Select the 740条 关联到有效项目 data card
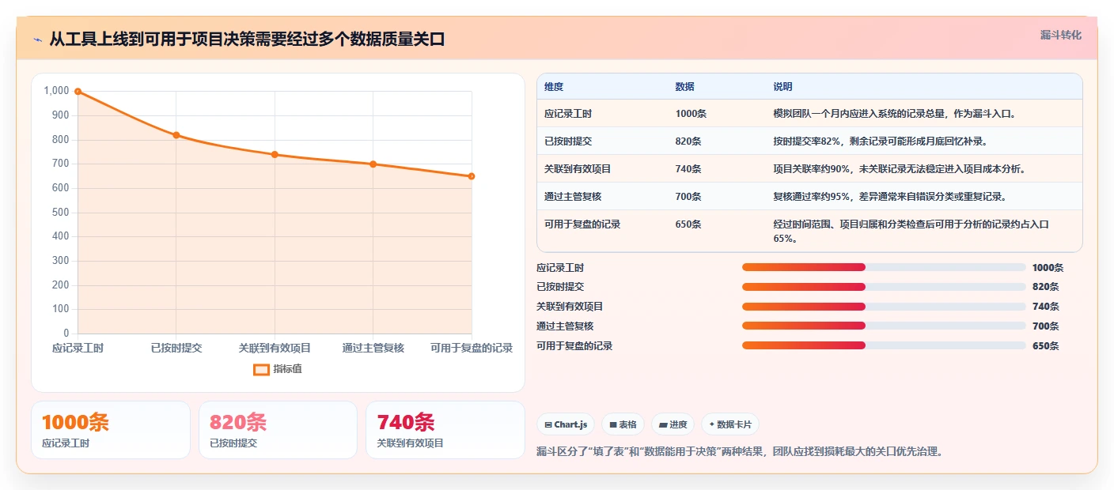 445,430
